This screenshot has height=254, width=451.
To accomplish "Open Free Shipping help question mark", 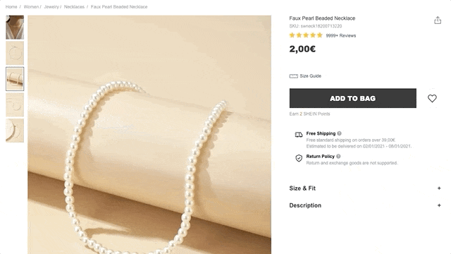I will point(339,133).
